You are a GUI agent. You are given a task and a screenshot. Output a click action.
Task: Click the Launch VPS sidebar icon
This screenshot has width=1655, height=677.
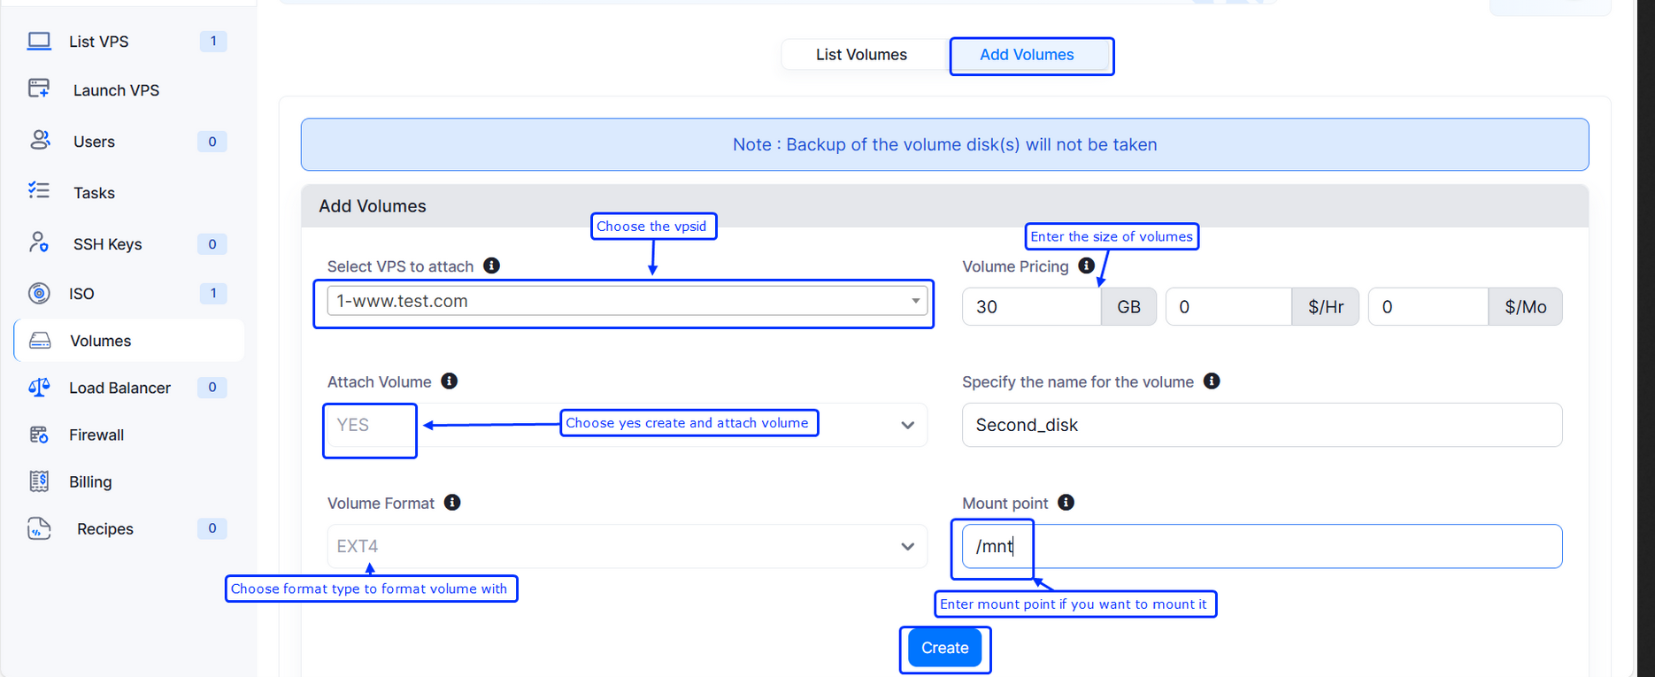(x=39, y=88)
